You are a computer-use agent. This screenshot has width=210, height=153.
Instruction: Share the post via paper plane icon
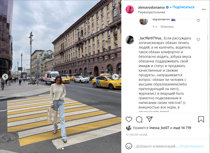click(150, 119)
